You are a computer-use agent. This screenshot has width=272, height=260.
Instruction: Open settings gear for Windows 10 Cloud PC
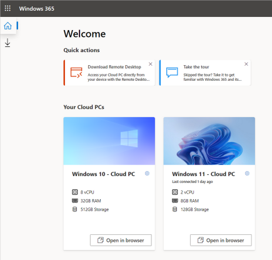pyautogui.click(x=147, y=174)
